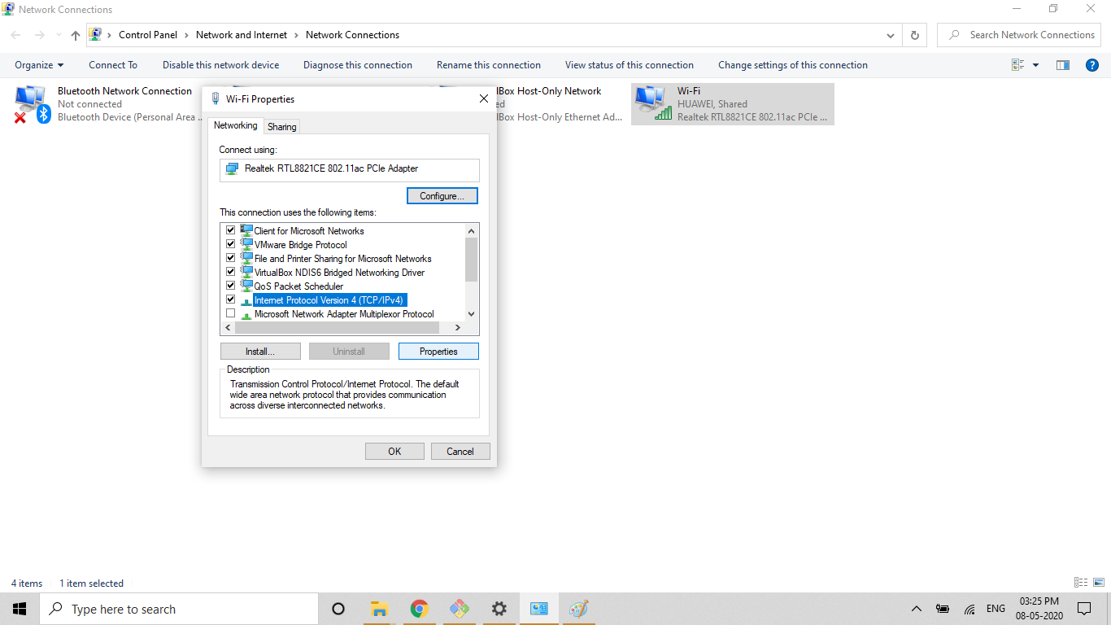
Task: Open the address bar history dropdown
Action: (x=892, y=35)
